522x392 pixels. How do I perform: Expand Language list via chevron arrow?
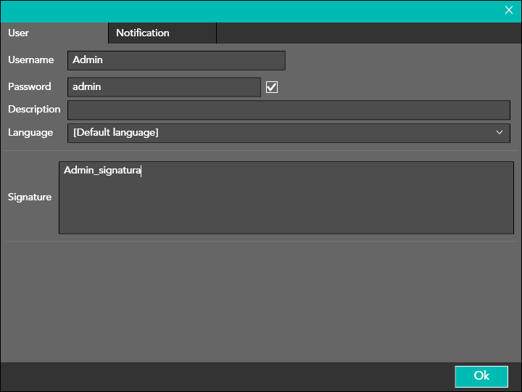pyautogui.click(x=500, y=133)
